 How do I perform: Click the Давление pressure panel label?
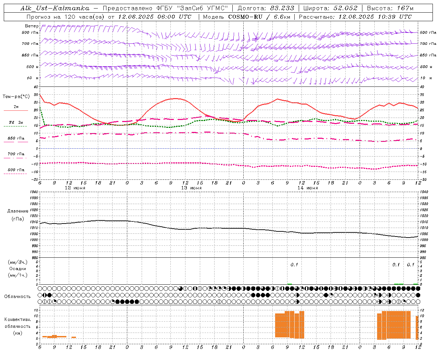tap(18, 211)
